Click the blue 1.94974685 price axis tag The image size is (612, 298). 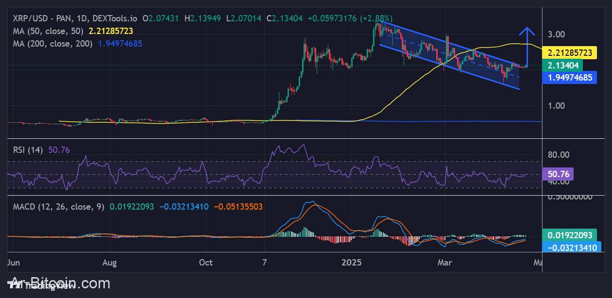coord(570,77)
